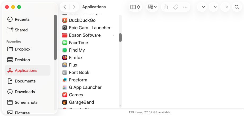Click the Desktop icon in sidebar
Screen dimensions: 244x116
point(10,60)
